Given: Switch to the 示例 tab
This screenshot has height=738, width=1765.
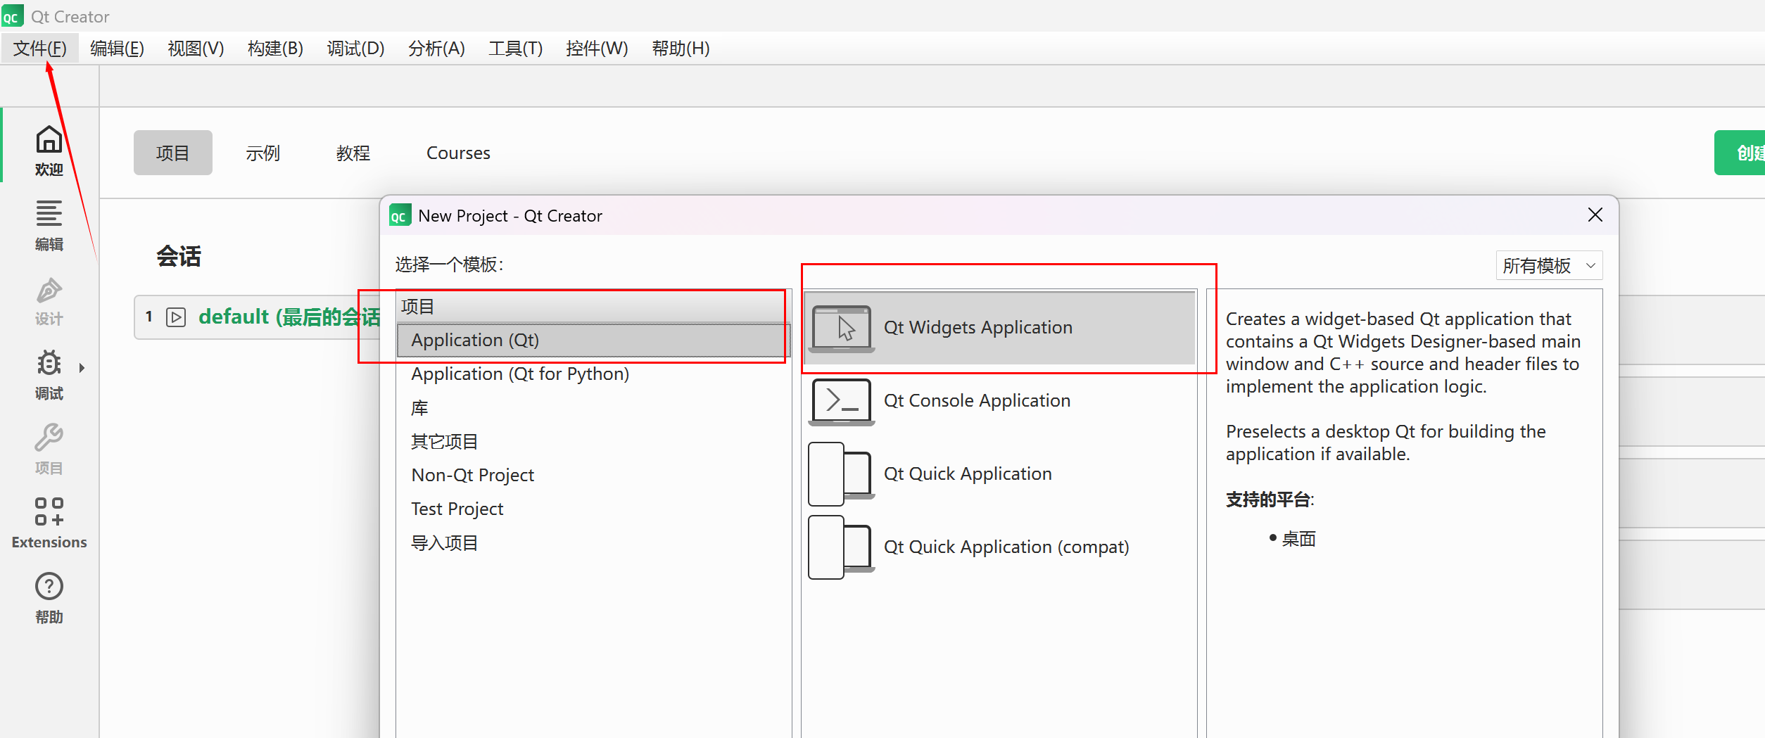Looking at the screenshot, I should [x=263, y=153].
